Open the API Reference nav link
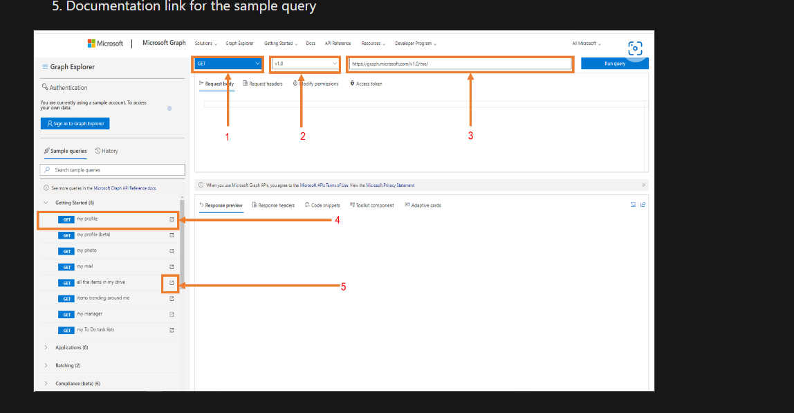 click(338, 44)
